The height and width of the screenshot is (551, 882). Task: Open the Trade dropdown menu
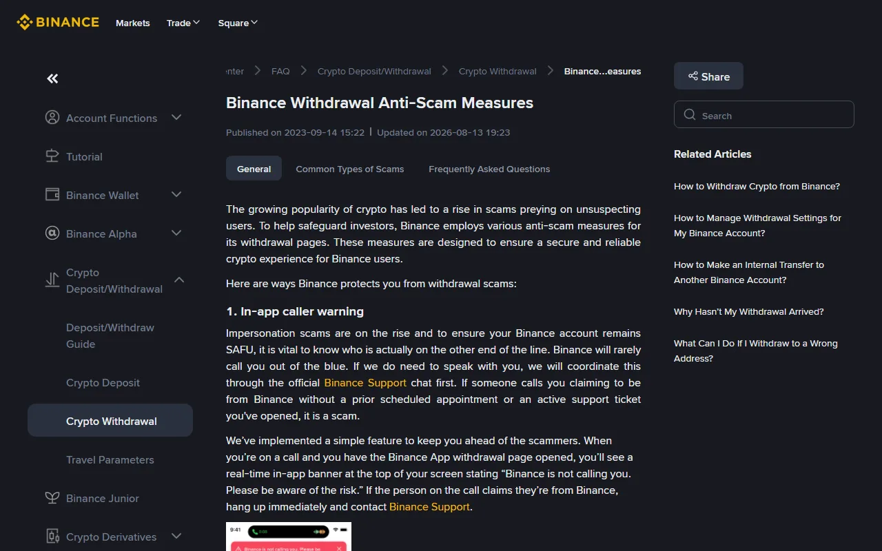click(x=183, y=23)
